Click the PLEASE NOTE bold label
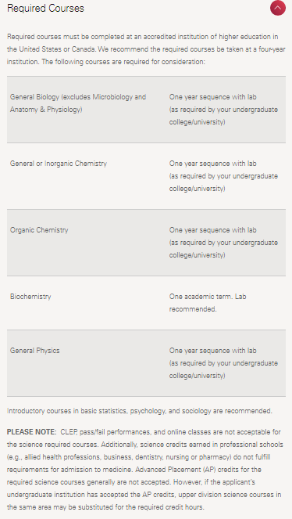Image resolution: width=292 pixels, height=519 pixels. pos(32,432)
